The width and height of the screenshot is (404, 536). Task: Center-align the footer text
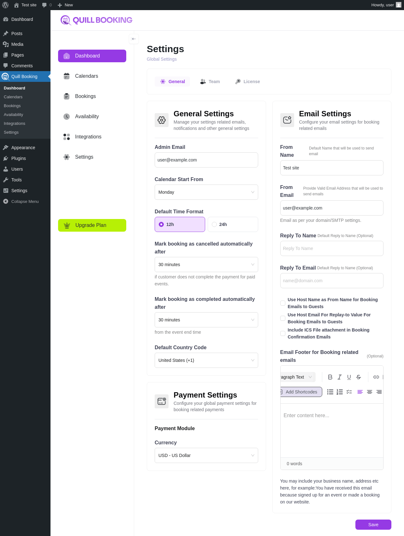370,392
